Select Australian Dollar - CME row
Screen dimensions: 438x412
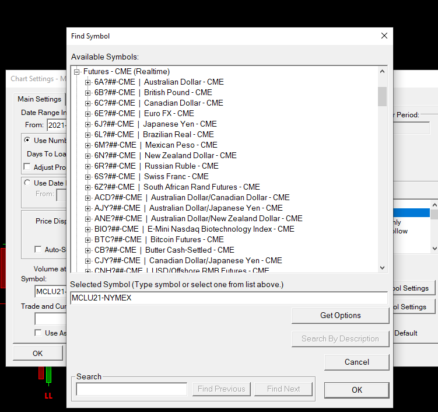(159, 82)
